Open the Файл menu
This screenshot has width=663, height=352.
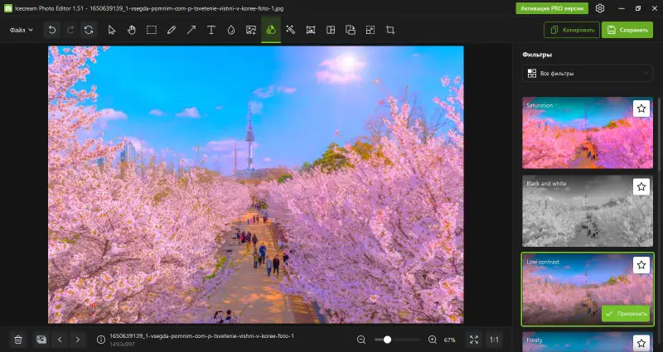pos(22,30)
